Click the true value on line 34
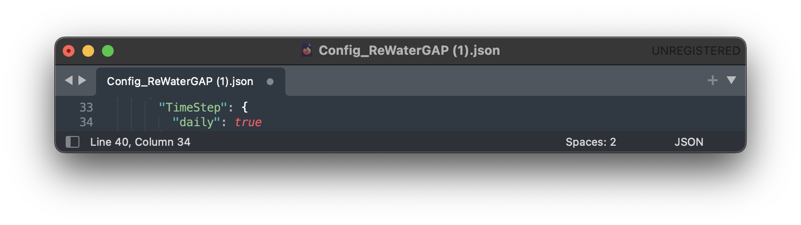Viewport: 801px width, 225px height. click(x=248, y=122)
